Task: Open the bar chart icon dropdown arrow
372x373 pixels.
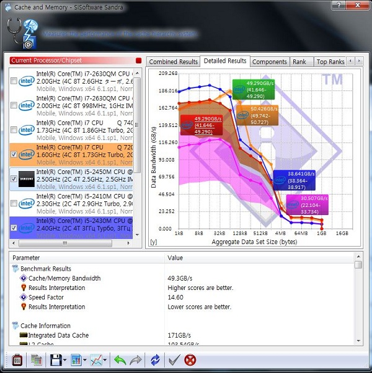Action: point(85,360)
